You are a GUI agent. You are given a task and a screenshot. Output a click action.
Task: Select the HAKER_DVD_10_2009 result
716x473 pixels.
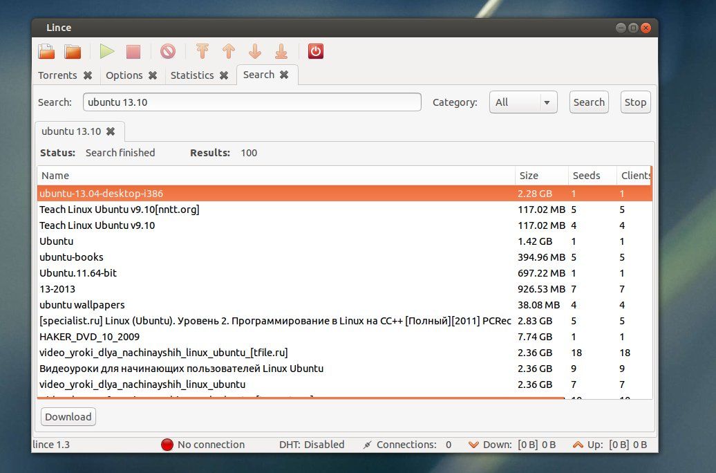tap(344, 337)
